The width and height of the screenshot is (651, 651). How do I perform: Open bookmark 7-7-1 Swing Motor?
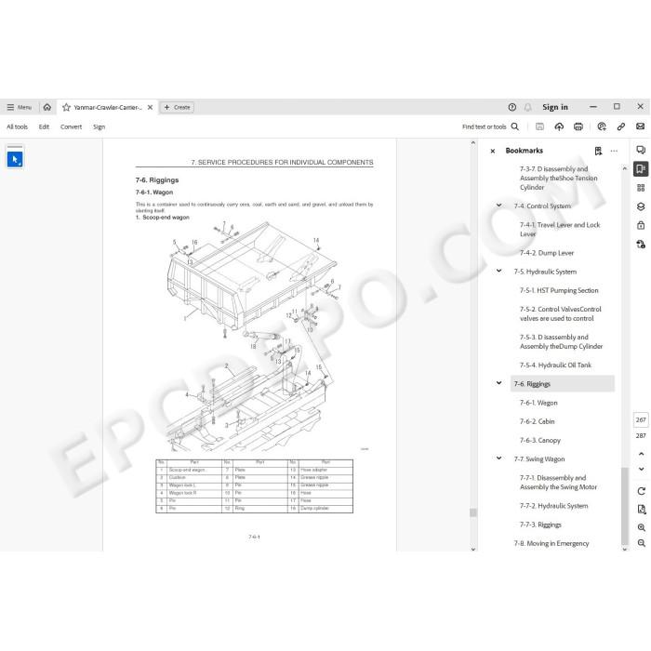[558, 483]
